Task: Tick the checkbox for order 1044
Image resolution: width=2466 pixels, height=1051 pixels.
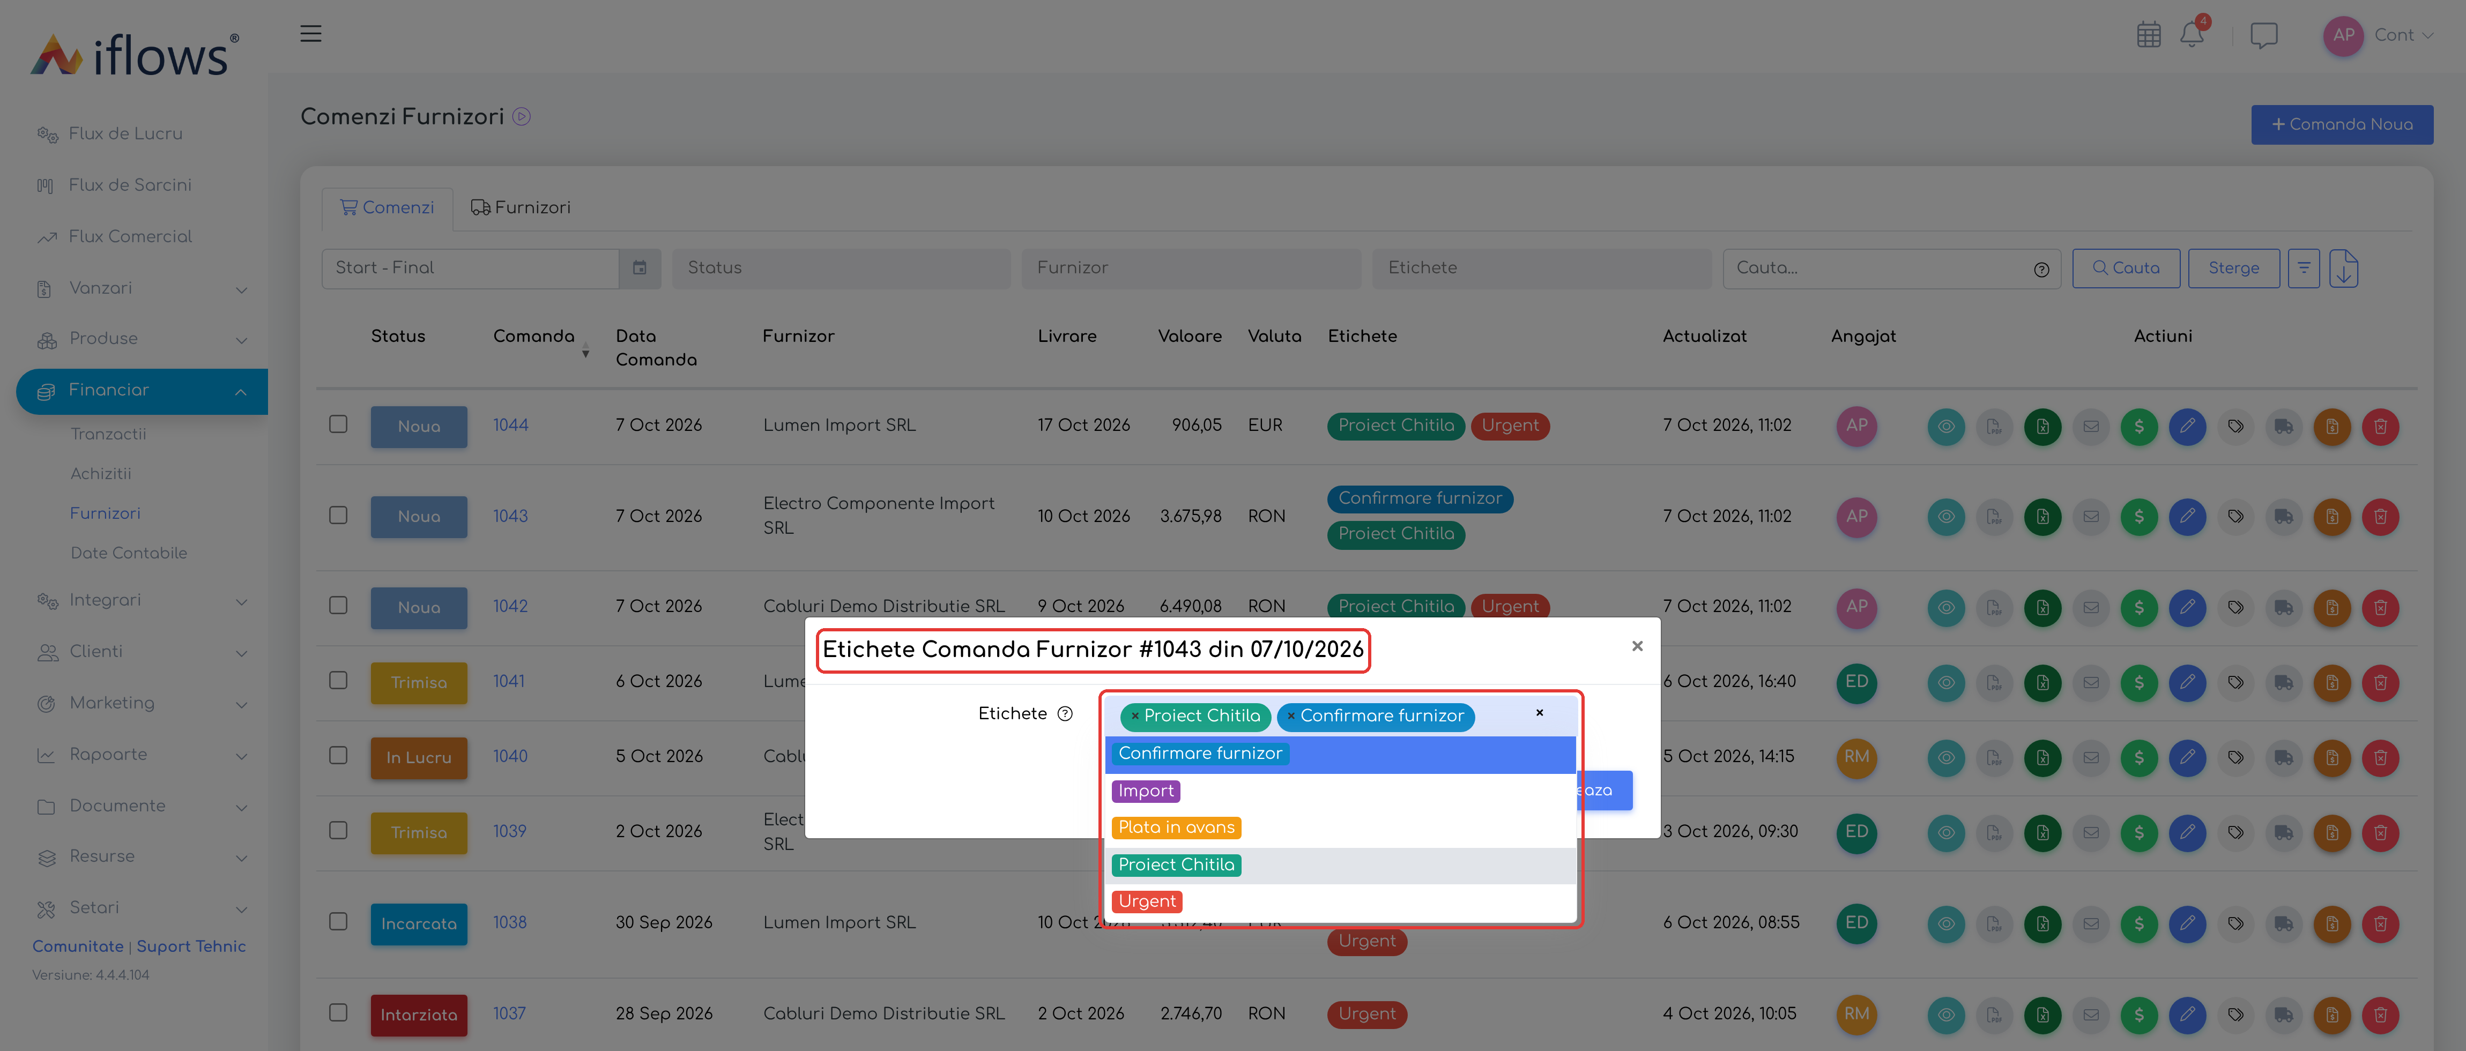Action: point(338,424)
